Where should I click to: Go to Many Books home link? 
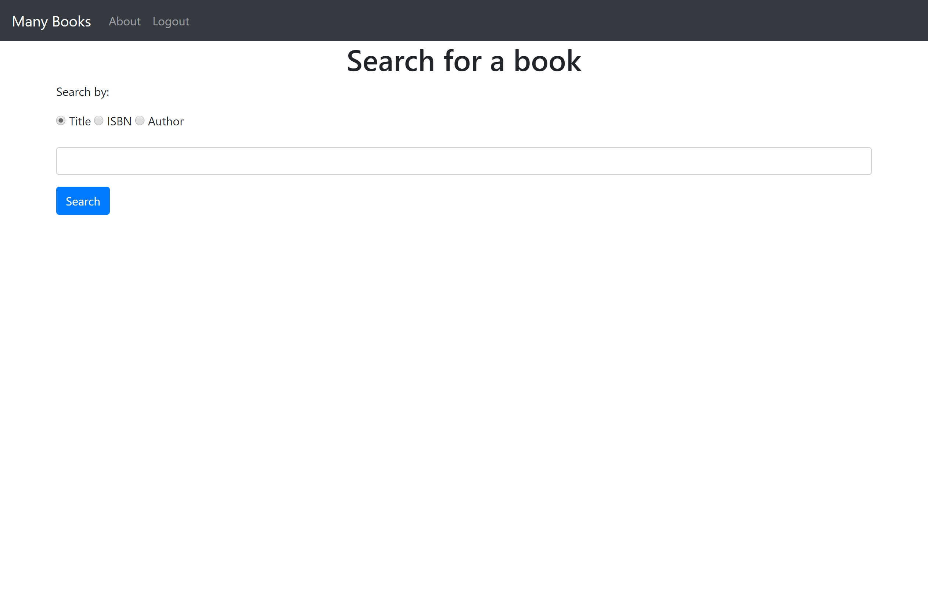pyautogui.click(x=51, y=21)
